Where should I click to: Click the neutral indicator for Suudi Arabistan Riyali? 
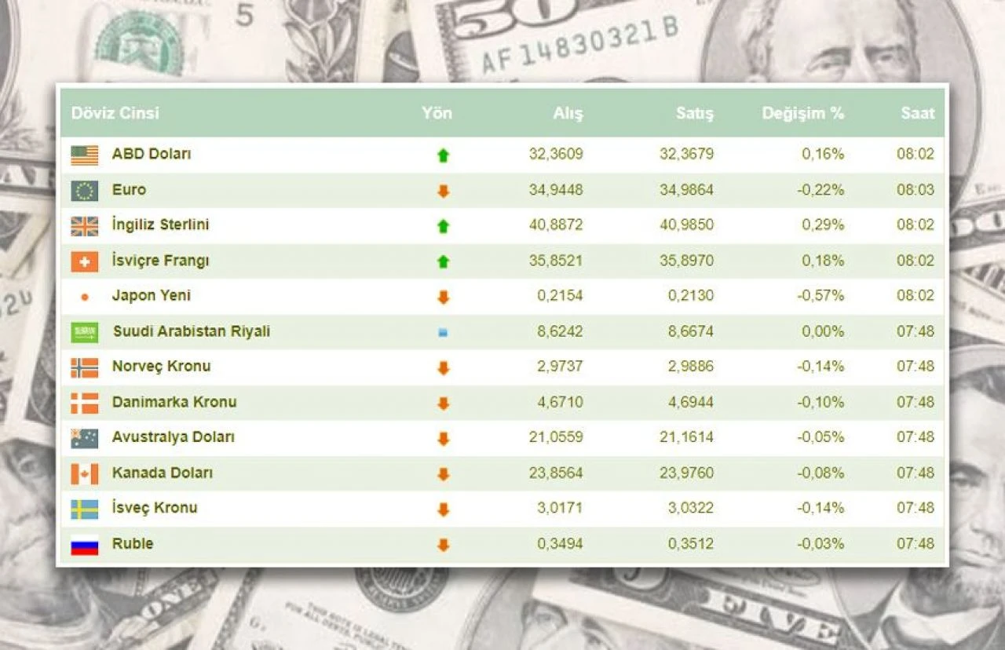[x=444, y=331]
